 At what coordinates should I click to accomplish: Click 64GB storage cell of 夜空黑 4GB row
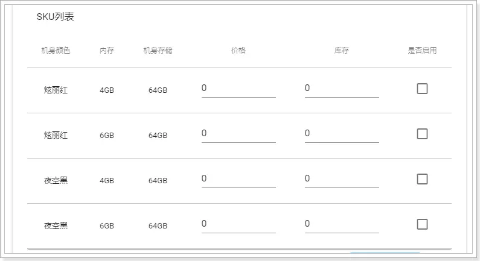coord(158,181)
